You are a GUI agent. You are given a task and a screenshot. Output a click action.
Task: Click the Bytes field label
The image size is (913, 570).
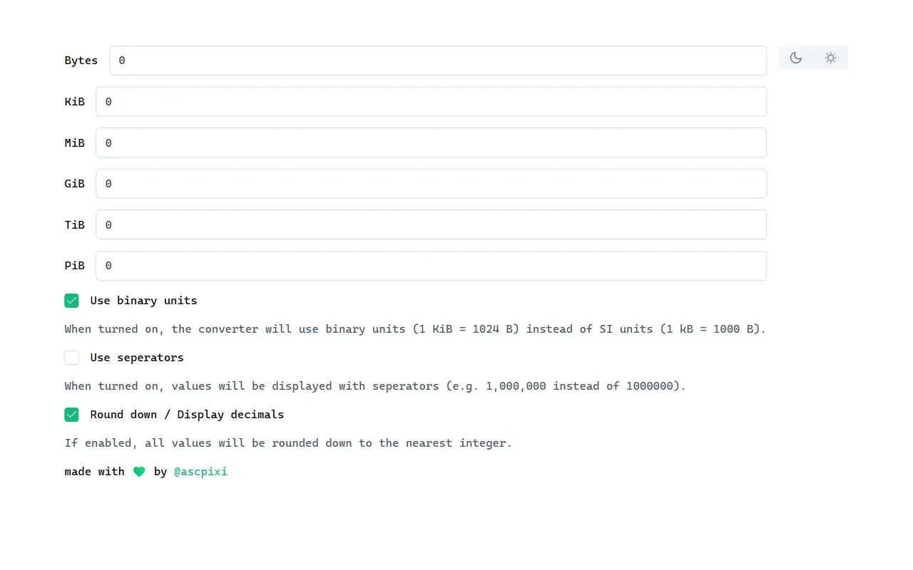(x=81, y=61)
